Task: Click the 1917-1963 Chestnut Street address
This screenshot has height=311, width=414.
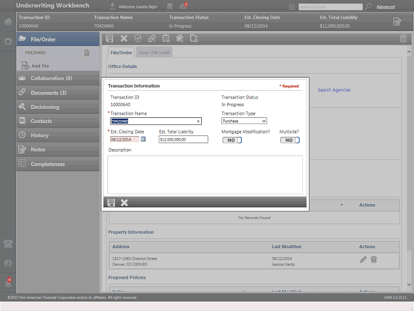Action: (x=135, y=261)
